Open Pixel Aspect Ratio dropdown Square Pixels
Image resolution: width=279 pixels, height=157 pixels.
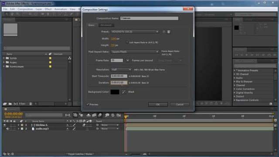coord(135,51)
